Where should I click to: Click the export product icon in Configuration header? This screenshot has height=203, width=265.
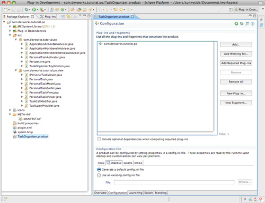(247, 24)
